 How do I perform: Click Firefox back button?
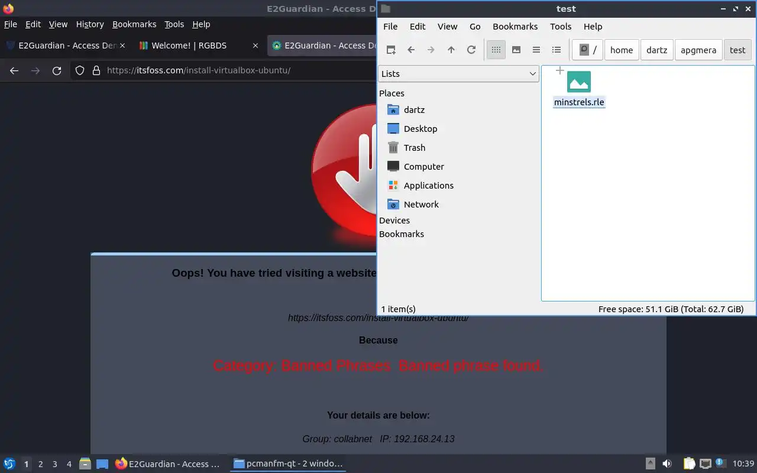pos(14,70)
